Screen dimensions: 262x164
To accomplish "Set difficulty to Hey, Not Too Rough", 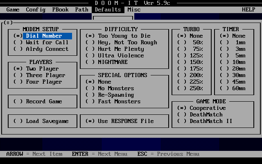I will pos(121,42).
